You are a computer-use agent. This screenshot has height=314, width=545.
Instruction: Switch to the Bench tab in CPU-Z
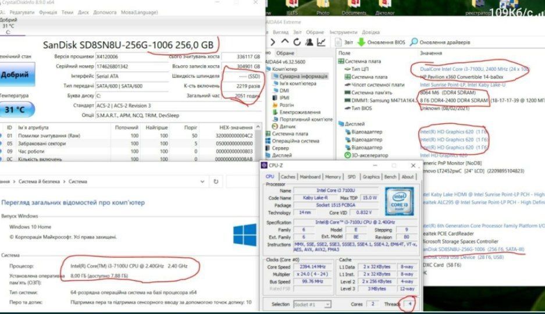pos(390,177)
